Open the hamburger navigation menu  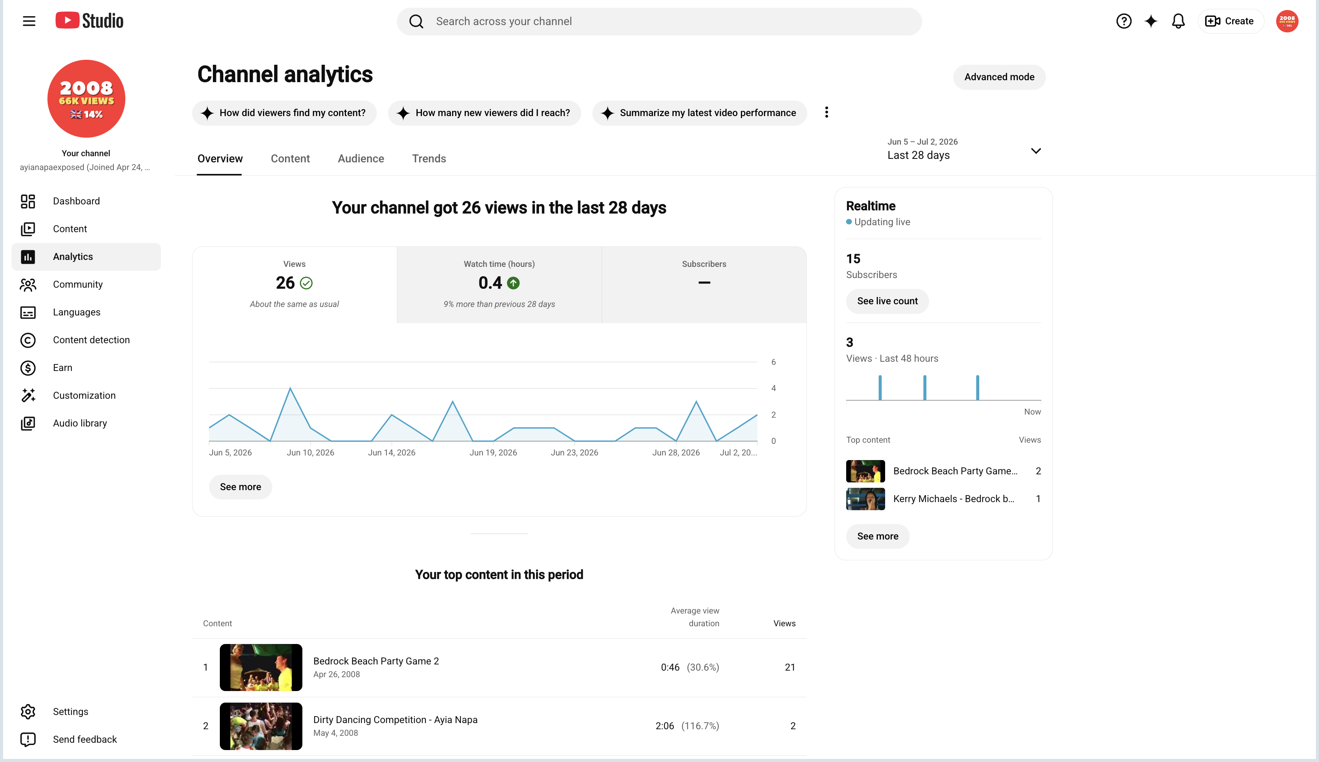coord(29,22)
